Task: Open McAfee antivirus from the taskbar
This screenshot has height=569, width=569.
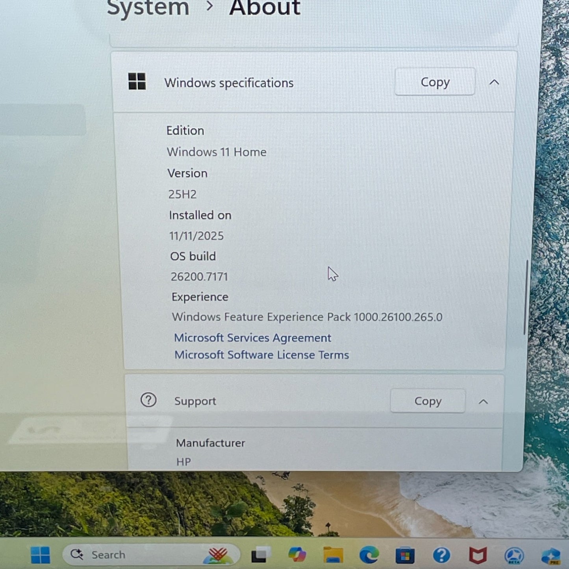Action: coord(478,556)
